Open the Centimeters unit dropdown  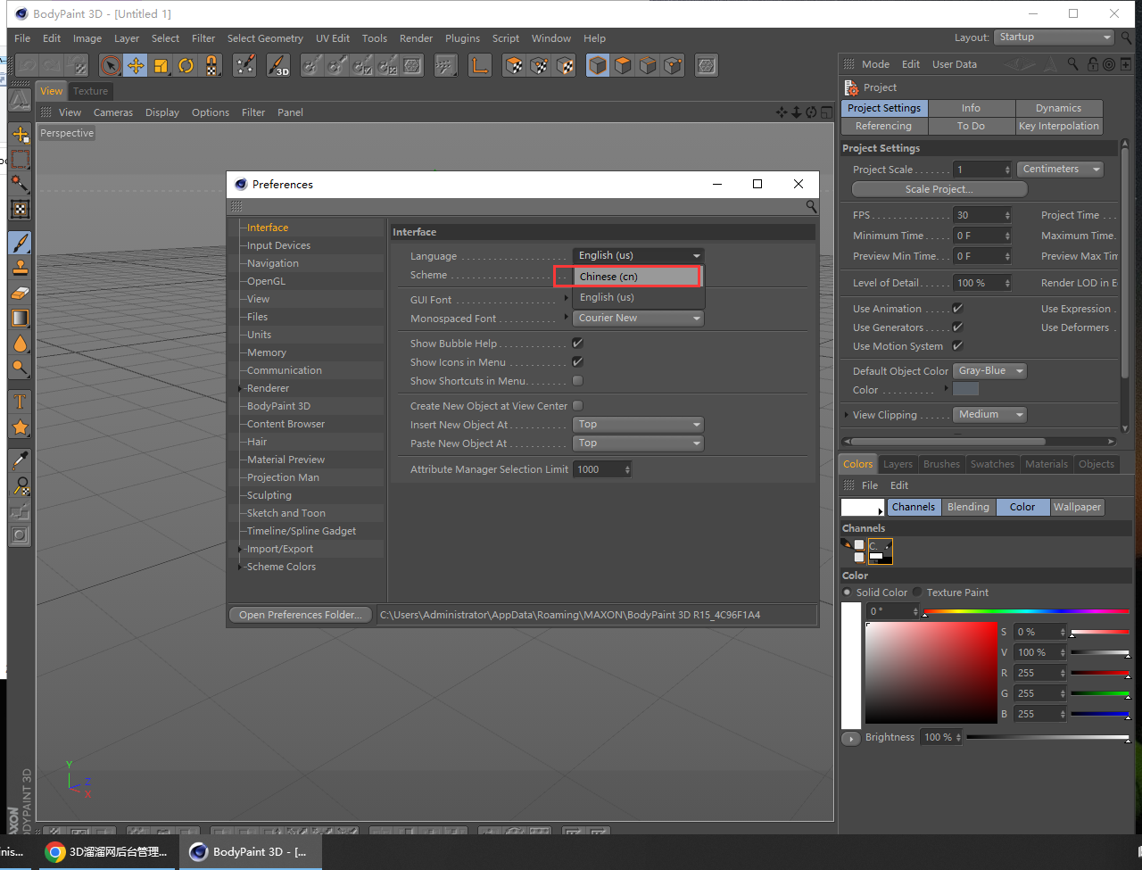pyautogui.click(x=1061, y=170)
